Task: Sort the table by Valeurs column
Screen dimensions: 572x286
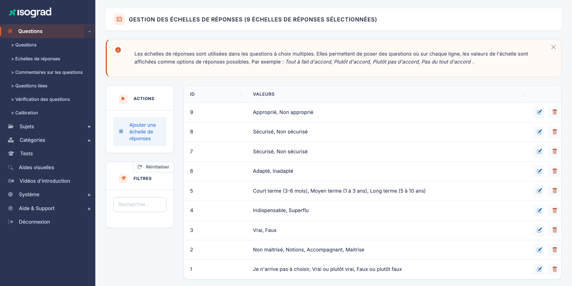Action: (524, 94)
